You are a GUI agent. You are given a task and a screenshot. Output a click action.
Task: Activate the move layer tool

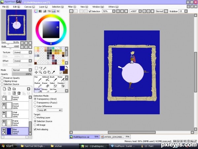click(x=36, y=72)
